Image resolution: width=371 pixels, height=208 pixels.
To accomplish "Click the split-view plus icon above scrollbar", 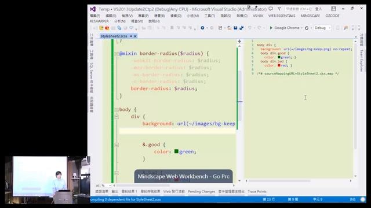I will [239, 41].
